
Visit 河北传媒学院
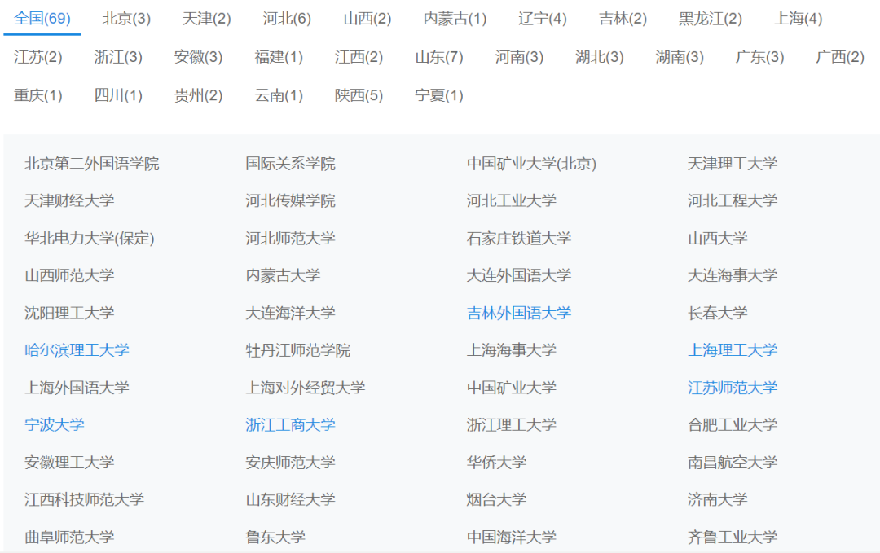tap(291, 201)
